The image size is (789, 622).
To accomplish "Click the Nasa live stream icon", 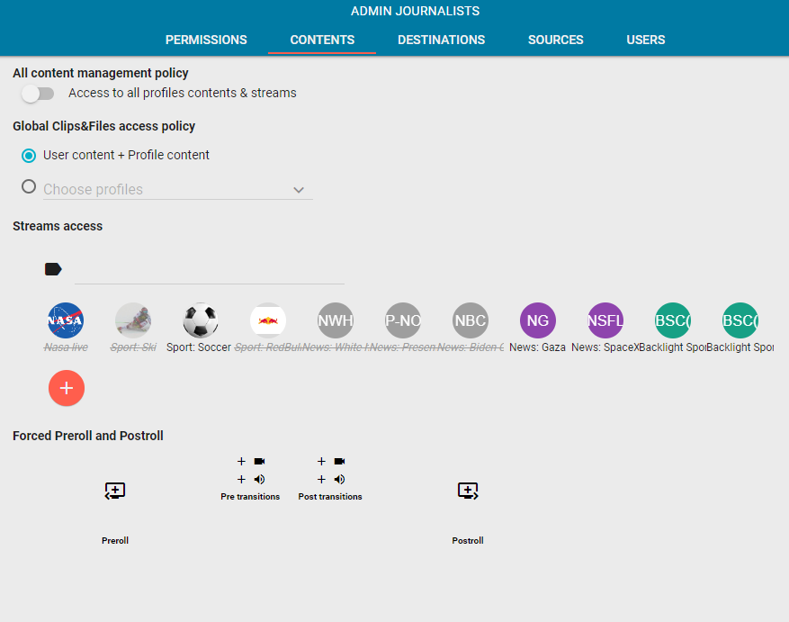I will point(66,320).
